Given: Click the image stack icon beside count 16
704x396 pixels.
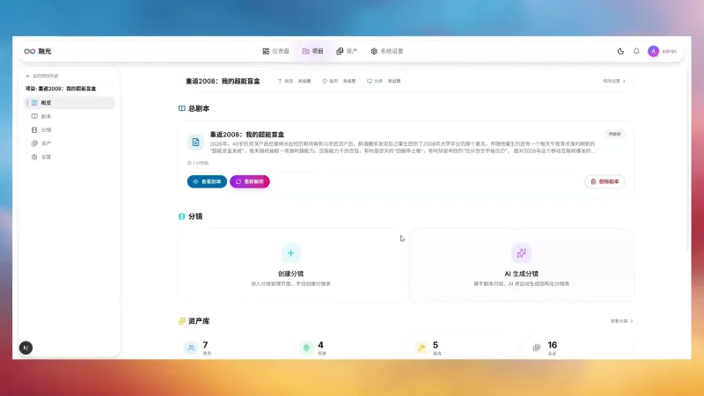Looking at the screenshot, I should (537, 348).
